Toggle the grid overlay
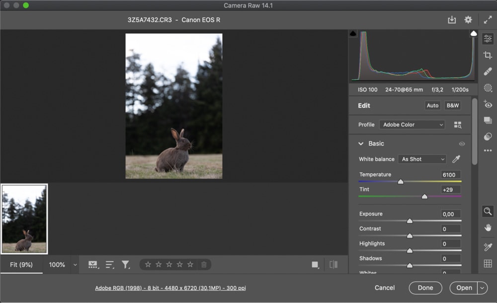497x303 pixels. point(488,263)
